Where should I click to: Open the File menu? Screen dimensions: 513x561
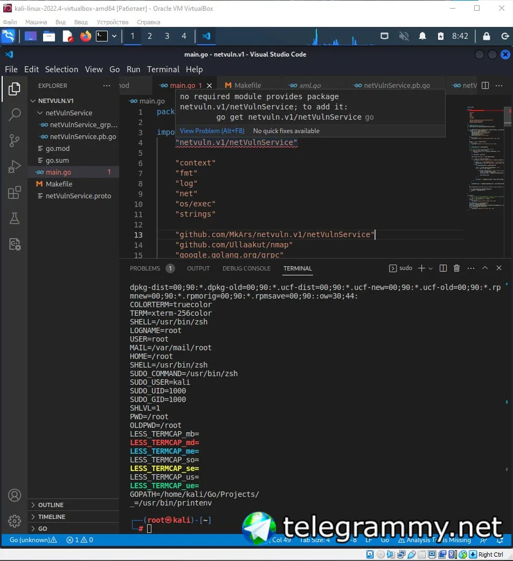pos(11,70)
